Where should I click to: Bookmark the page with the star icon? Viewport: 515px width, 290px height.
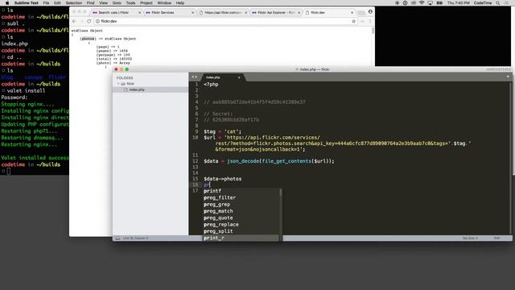354,21
